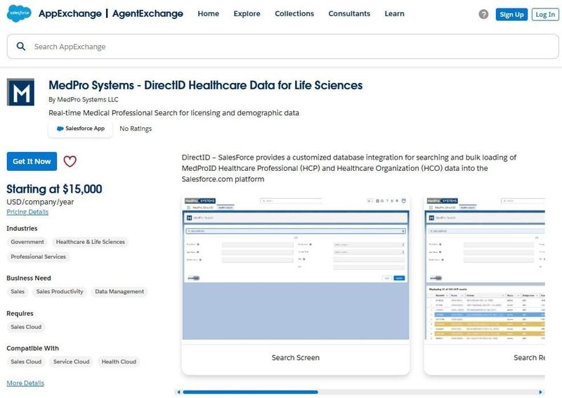Click carousel scroll left arrow
The height and width of the screenshot is (398, 562).
pos(178,392)
